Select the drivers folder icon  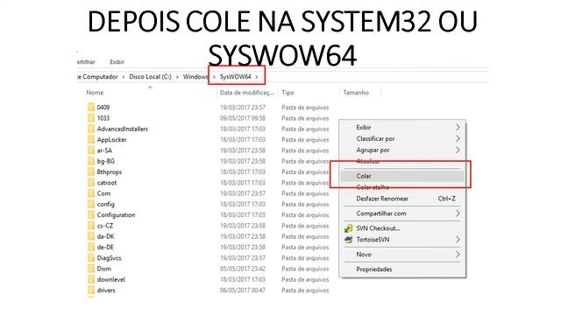coord(91,290)
